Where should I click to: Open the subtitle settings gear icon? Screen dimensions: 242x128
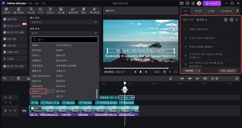231,20
